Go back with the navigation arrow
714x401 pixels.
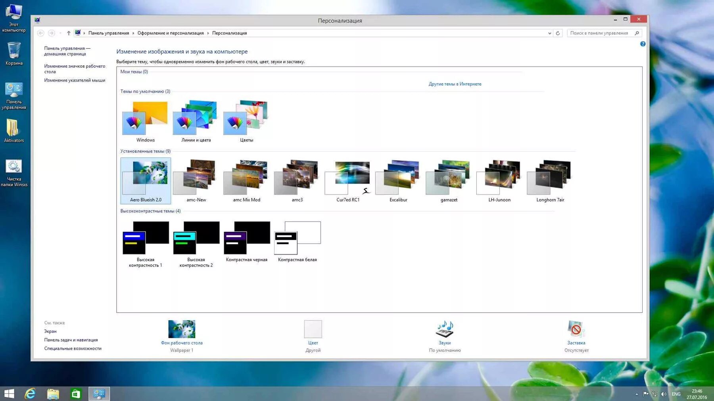[40, 33]
